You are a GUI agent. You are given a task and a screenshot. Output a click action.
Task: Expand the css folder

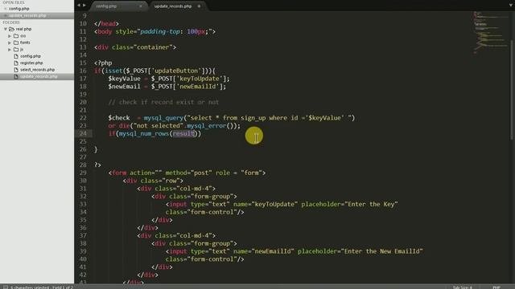10,36
